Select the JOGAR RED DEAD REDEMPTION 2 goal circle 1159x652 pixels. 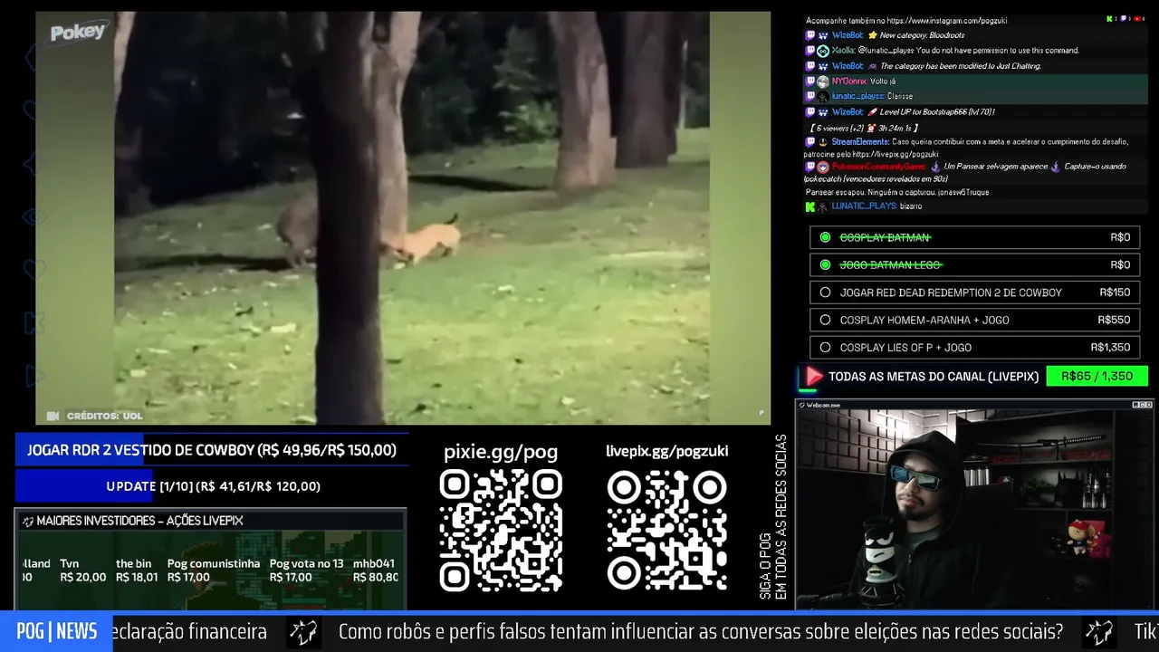pos(825,292)
